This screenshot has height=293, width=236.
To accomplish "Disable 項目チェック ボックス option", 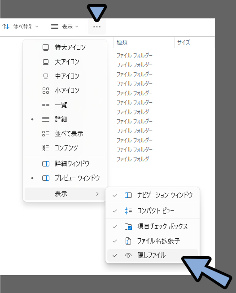I will tap(153, 227).
